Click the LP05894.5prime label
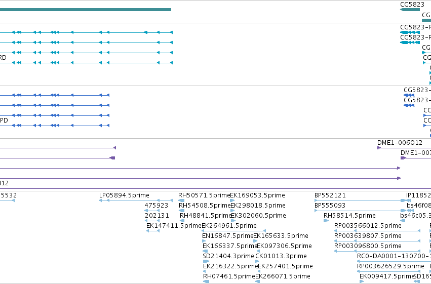431x284 pixels. 124,195
